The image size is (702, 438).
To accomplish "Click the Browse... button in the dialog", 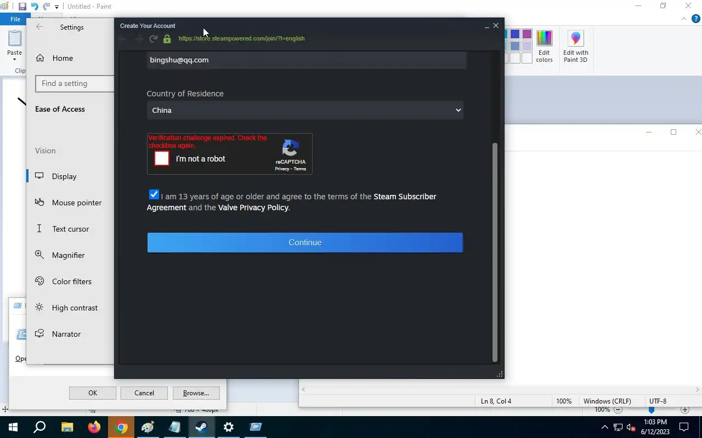I will [x=196, y=393].
